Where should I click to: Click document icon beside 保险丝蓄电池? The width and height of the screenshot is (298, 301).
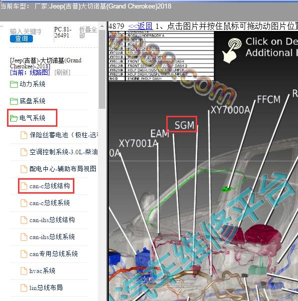point(24,135)
